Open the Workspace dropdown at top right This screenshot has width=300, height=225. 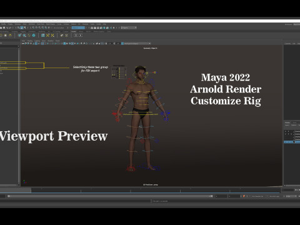coord(297,24)
